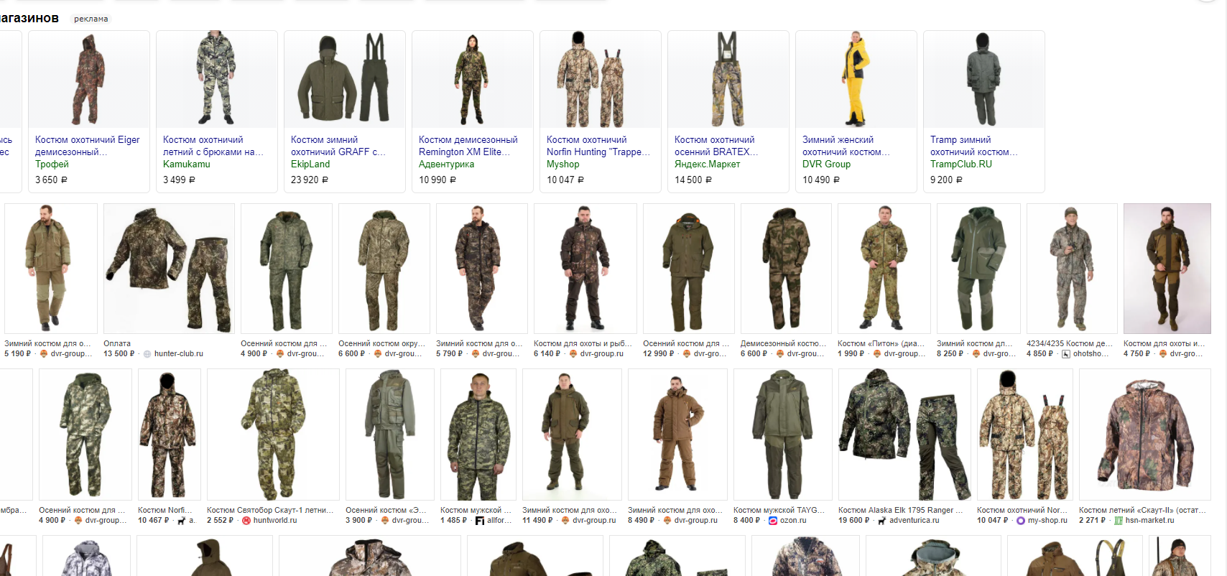Open the Remington XM Elite ad image
This screenshot has width=1227, height=576.
tap(473, 79)
